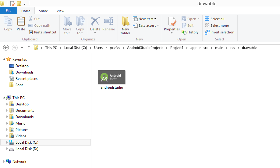Collapse the Favorites tree node
This screenshot has height=168, width=280.
point(4,60)
